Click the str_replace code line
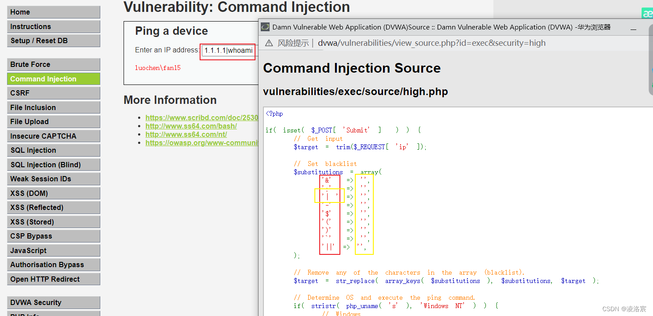This screenshot has height=316, width=653. pos(446,281)
